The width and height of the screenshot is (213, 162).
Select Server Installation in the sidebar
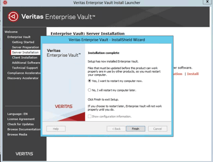25,52
